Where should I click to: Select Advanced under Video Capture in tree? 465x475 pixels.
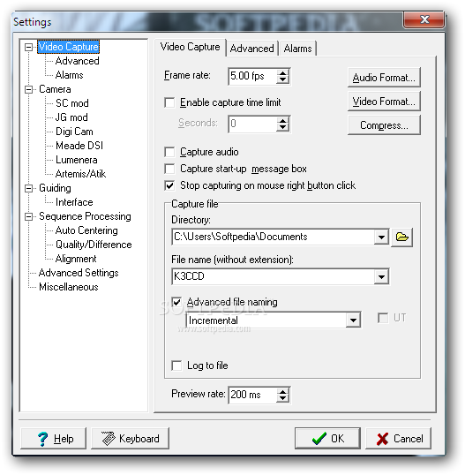pos(77,61)
